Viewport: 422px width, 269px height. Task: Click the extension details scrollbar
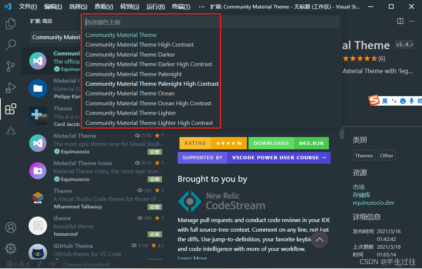342,133
